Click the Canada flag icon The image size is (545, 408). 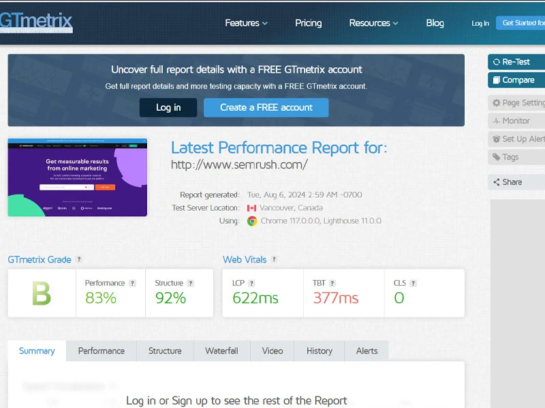[251, 208]
